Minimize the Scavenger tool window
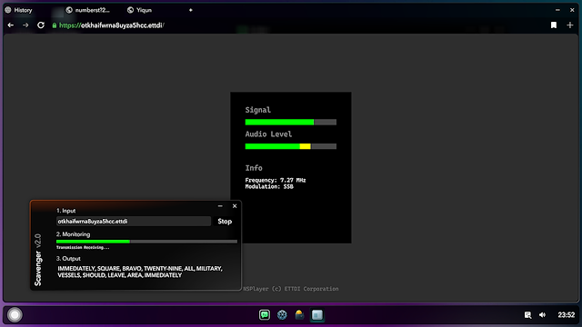The width and height of the screenshot is (582, 327). point(220,206)
